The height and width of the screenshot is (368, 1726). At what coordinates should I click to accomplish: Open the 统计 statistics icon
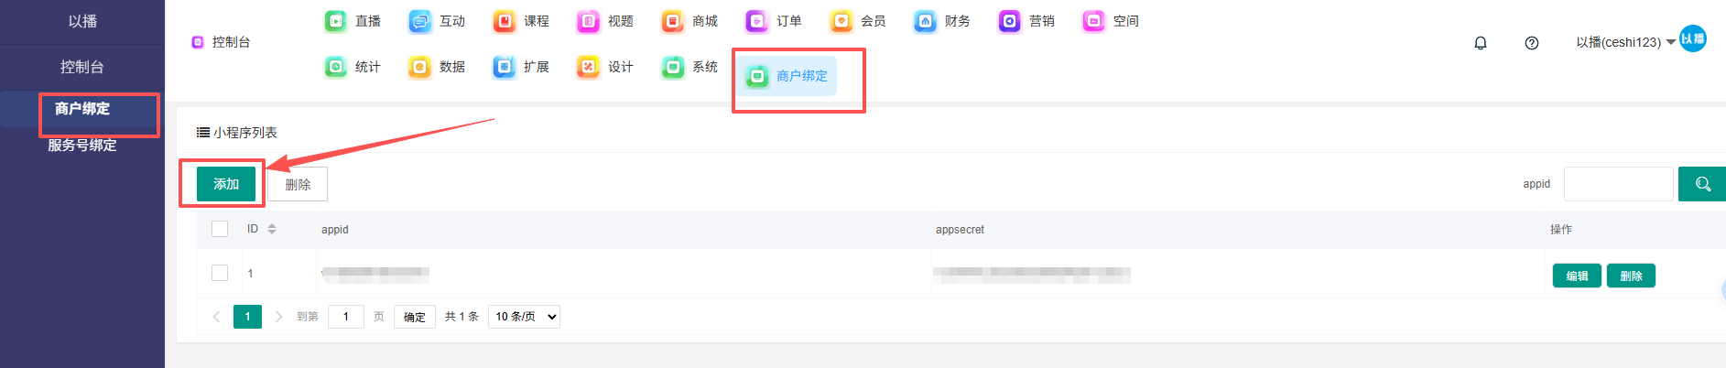click(336, 67)
